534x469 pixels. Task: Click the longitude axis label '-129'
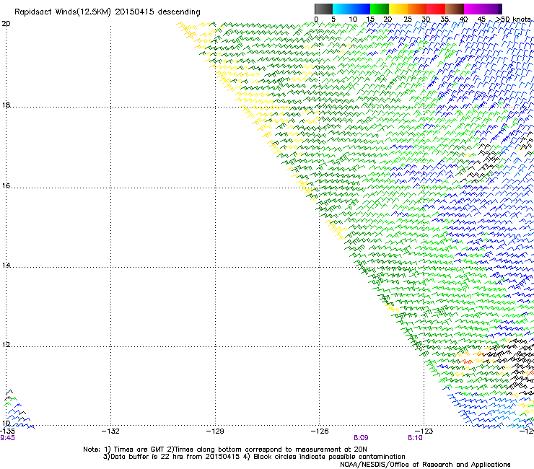pyautogui.click(x=215, y=431)
